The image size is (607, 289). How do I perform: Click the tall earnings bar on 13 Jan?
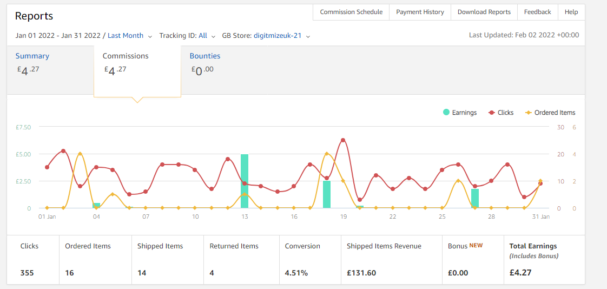245,181
